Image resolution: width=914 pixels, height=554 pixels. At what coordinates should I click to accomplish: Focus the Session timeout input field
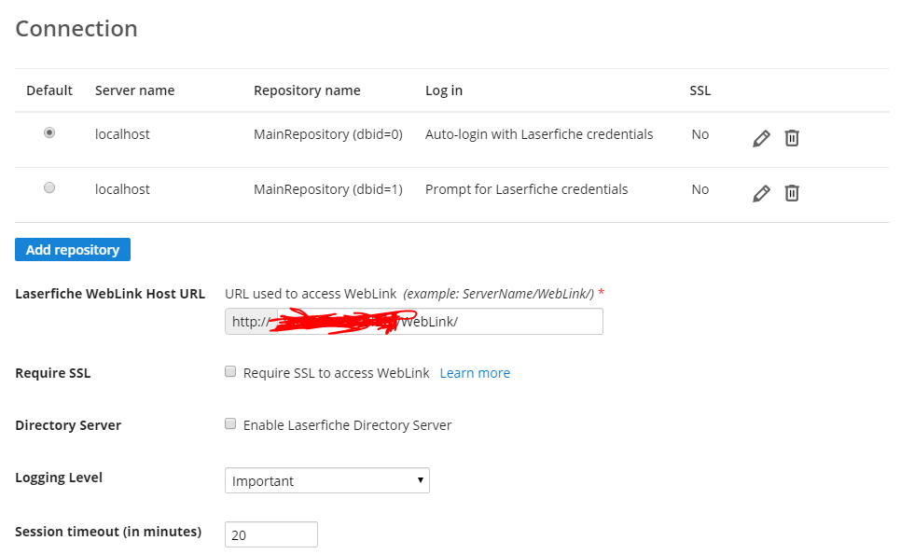270,534
